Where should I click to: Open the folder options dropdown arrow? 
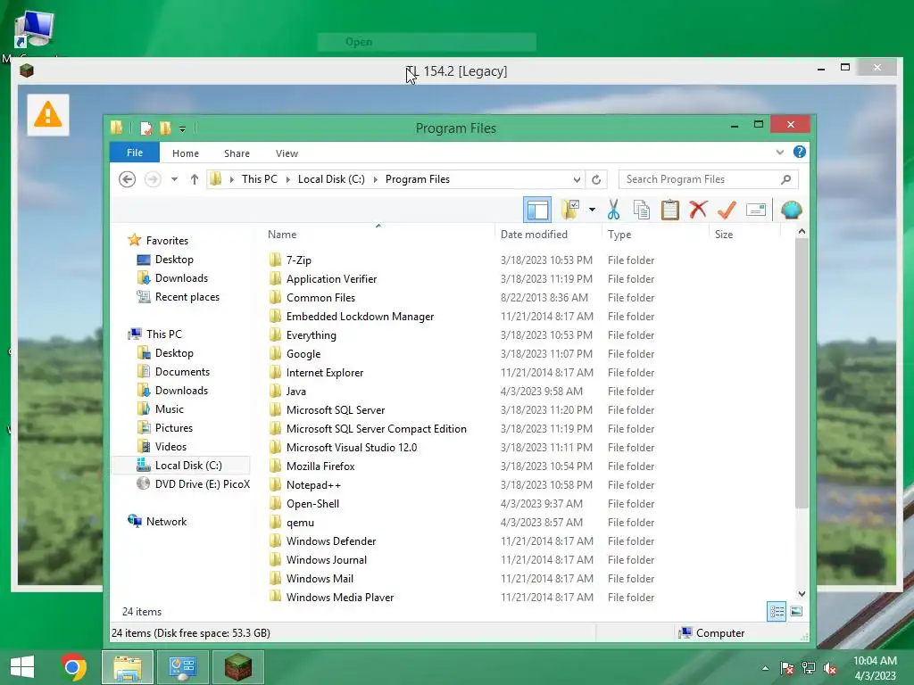click(592, 210)
